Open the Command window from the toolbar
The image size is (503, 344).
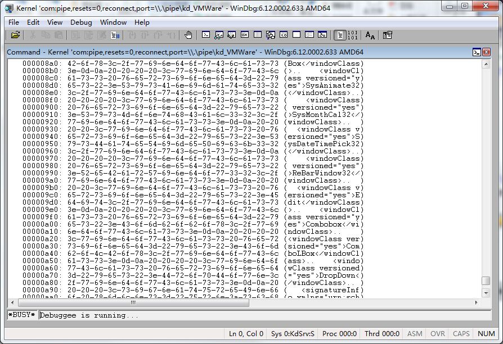point(206,35)
